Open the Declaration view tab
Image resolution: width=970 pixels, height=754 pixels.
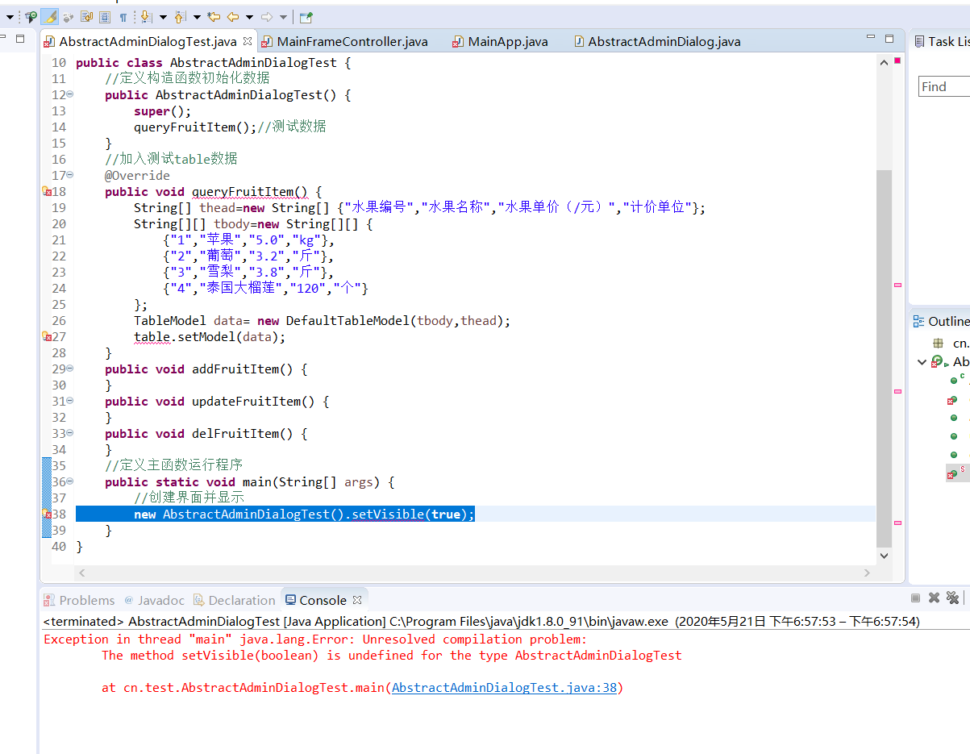click(235, 600)
